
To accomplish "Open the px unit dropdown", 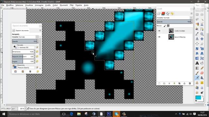I will click(15, 109).
